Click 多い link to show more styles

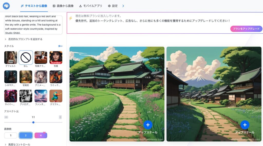coord(60,46)
